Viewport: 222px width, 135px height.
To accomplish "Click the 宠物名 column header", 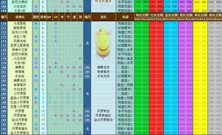I will click(20, 17).
